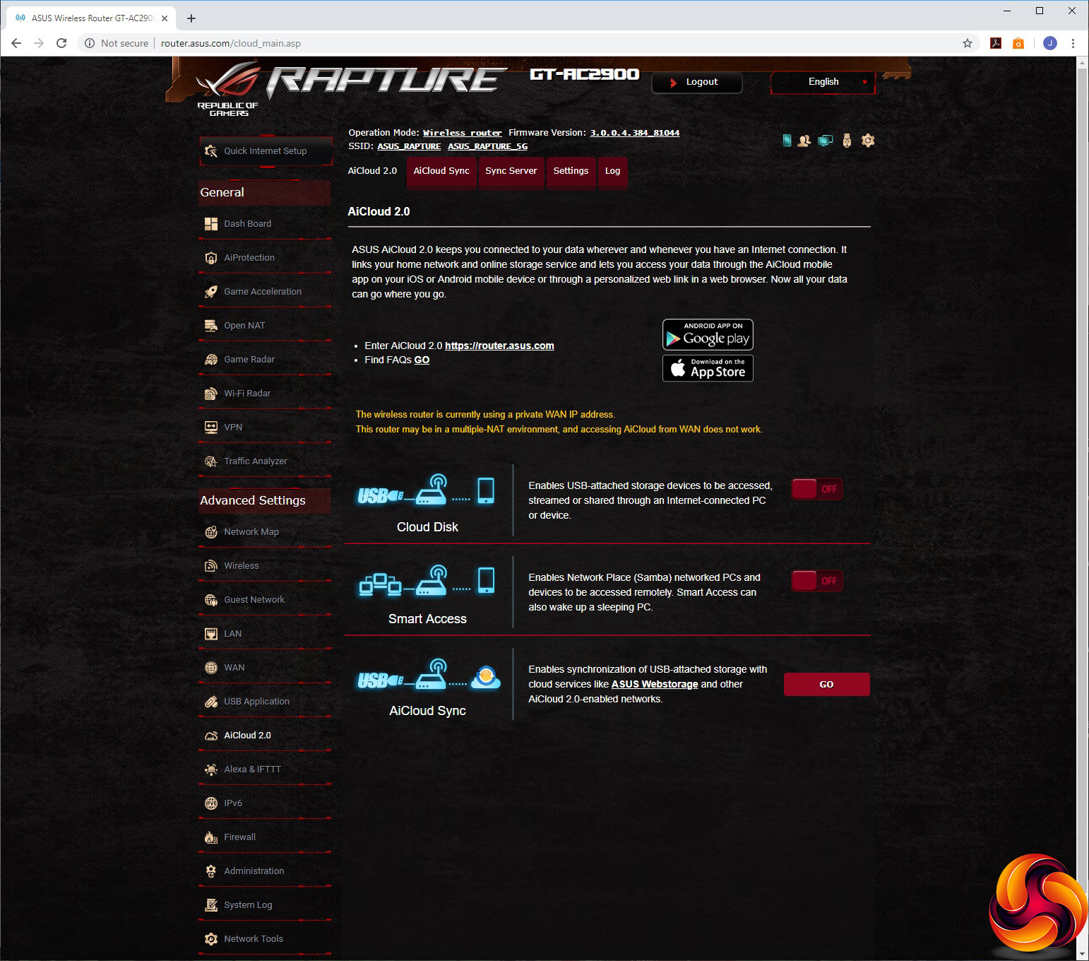Viewport: 1089px width, 961px height.
Task: Open the firmware version 3.0.0.4.384_81044 link
Action: (635, 133)
